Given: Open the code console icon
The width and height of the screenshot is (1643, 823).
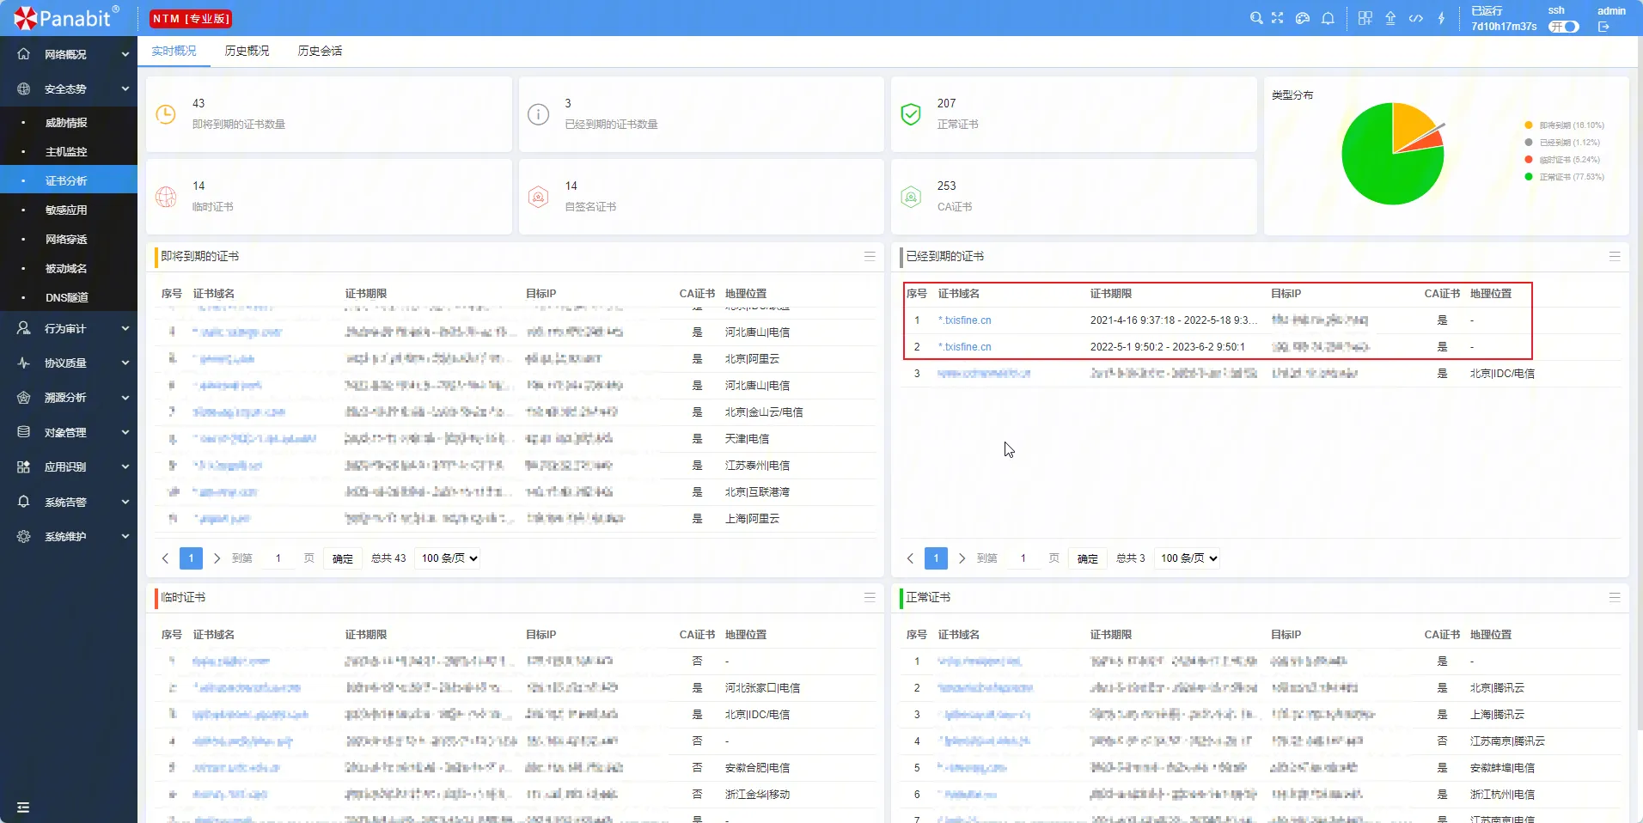Looking at the screenshot, I should (x=1415, y=18).
